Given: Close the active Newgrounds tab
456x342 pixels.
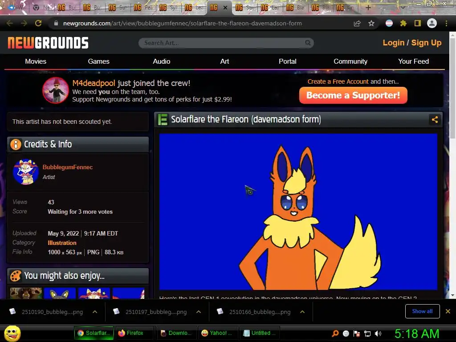Looking at the screenshot, I should coord(225,8).
